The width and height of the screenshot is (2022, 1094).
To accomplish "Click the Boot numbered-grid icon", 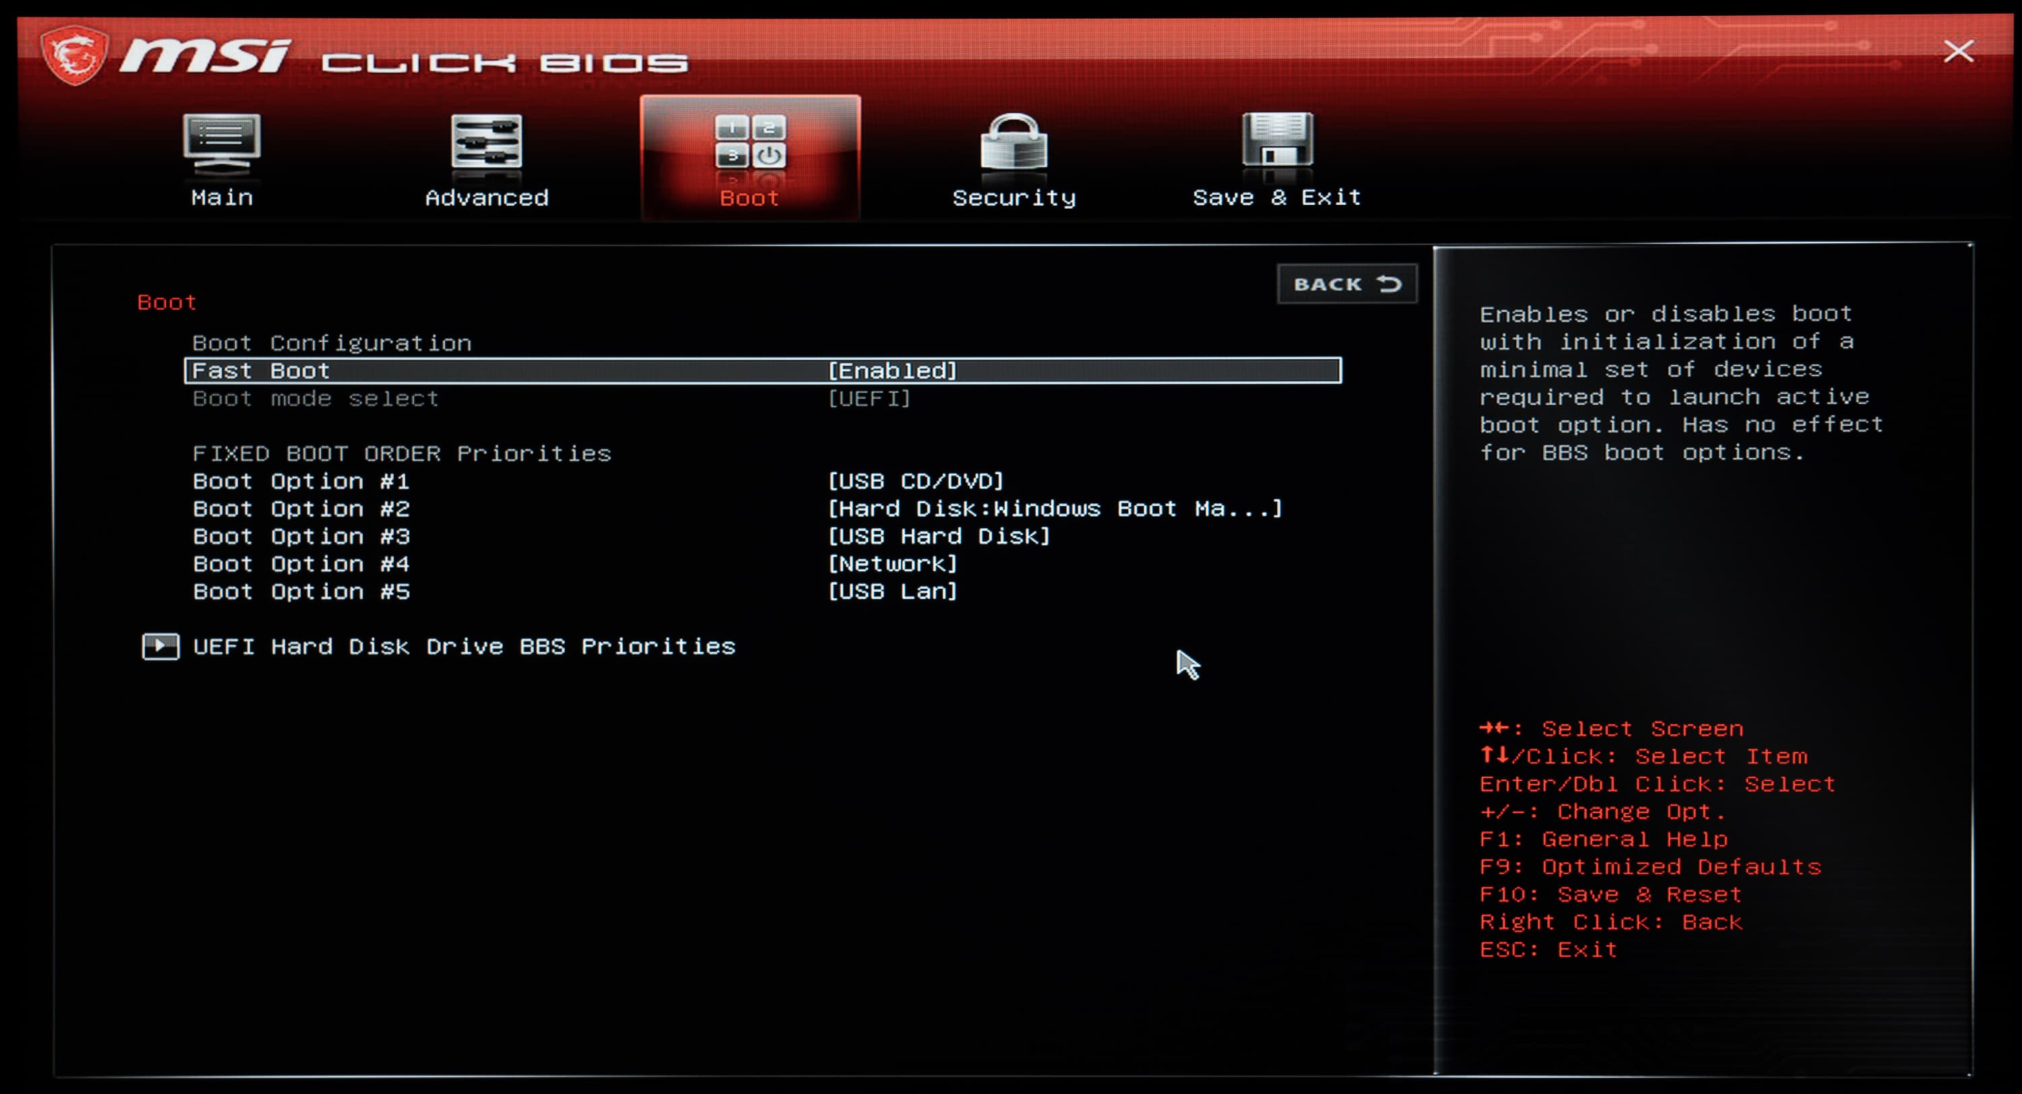I will point(749,141).
